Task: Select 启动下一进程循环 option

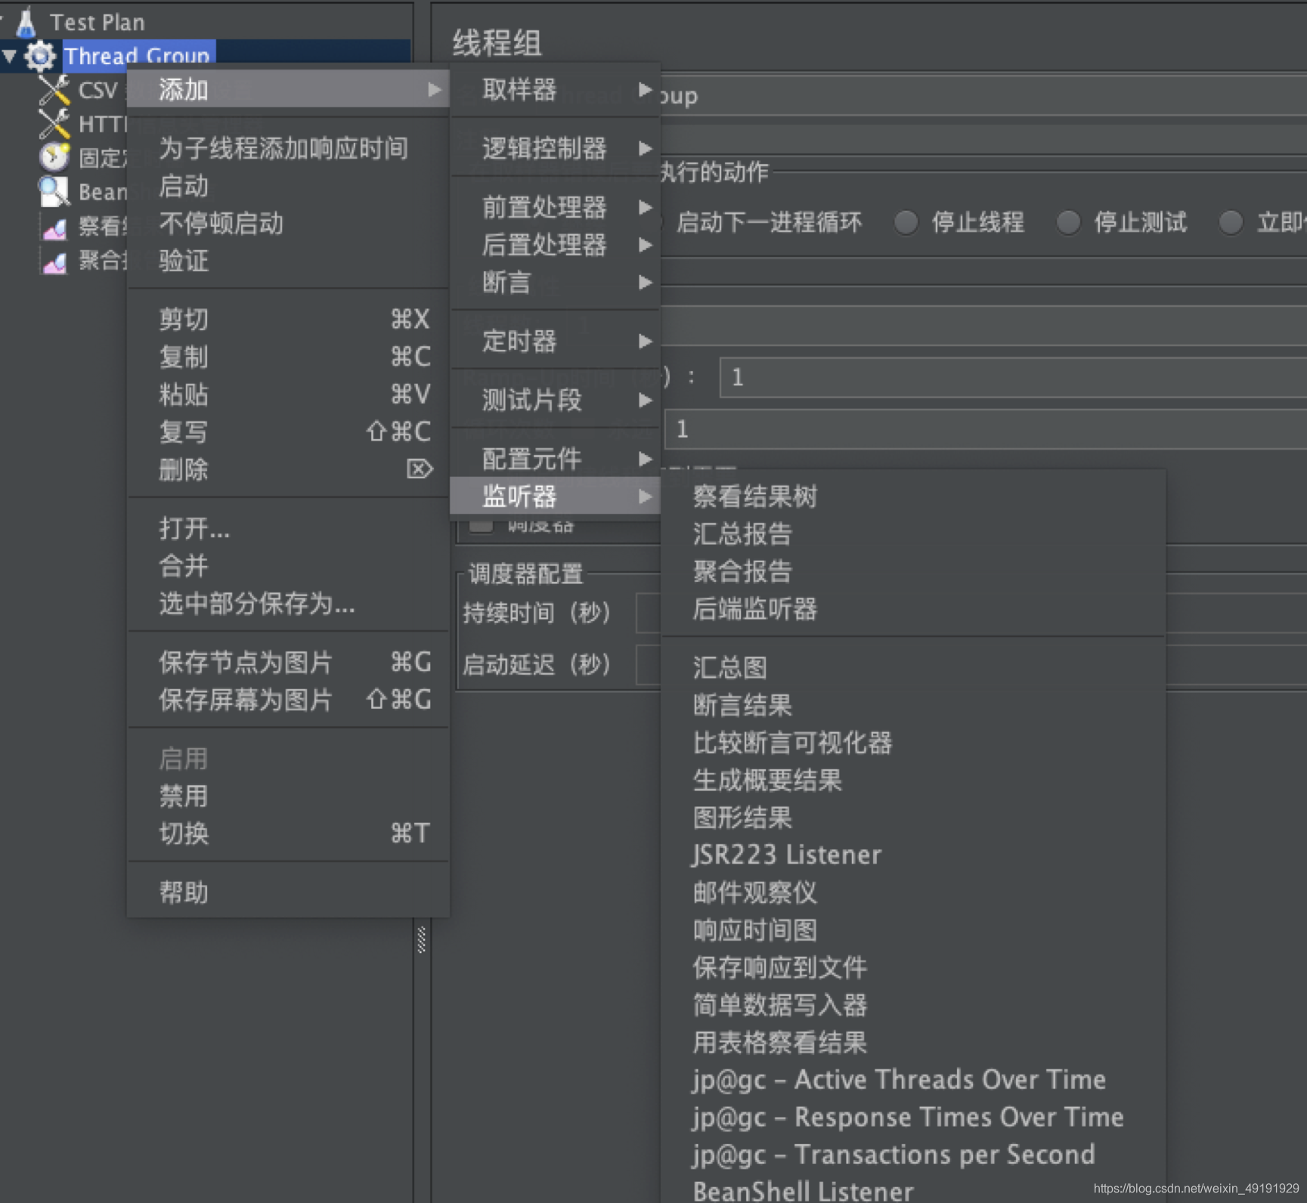Action: pos(769,222)
